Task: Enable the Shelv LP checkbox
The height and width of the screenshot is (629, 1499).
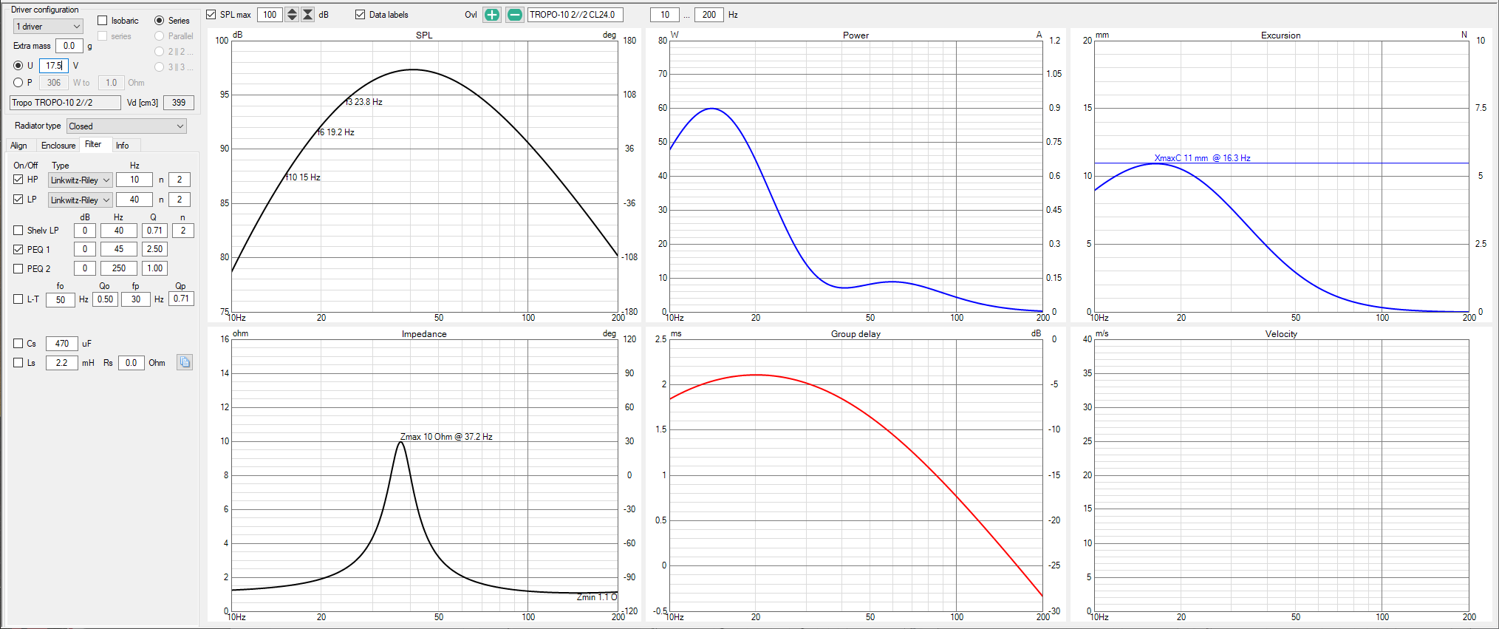Action: [18, 231]
